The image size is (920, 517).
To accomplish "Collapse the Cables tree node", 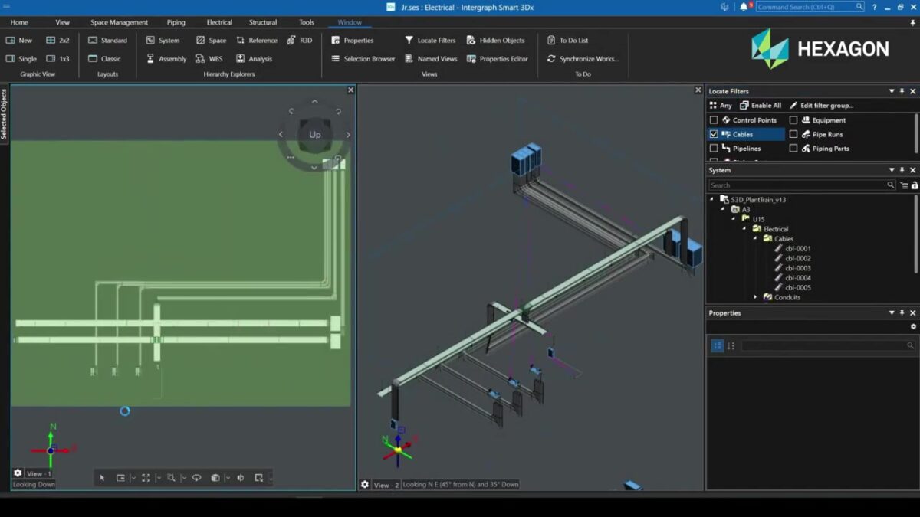I will click(x=754, y=238).
